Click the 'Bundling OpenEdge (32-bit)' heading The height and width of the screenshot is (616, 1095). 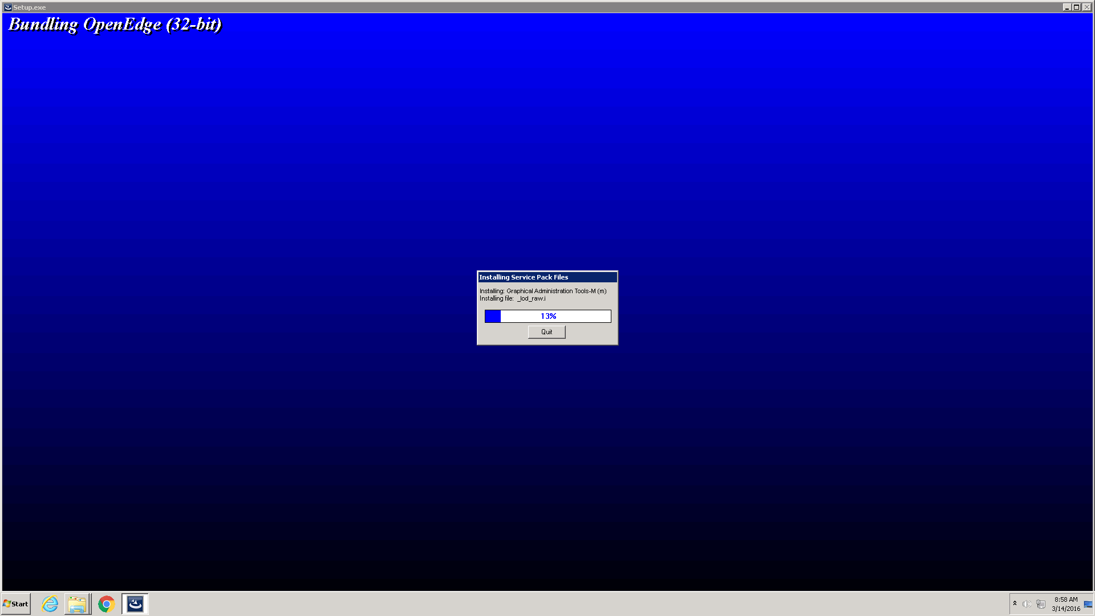coord(115,25)
